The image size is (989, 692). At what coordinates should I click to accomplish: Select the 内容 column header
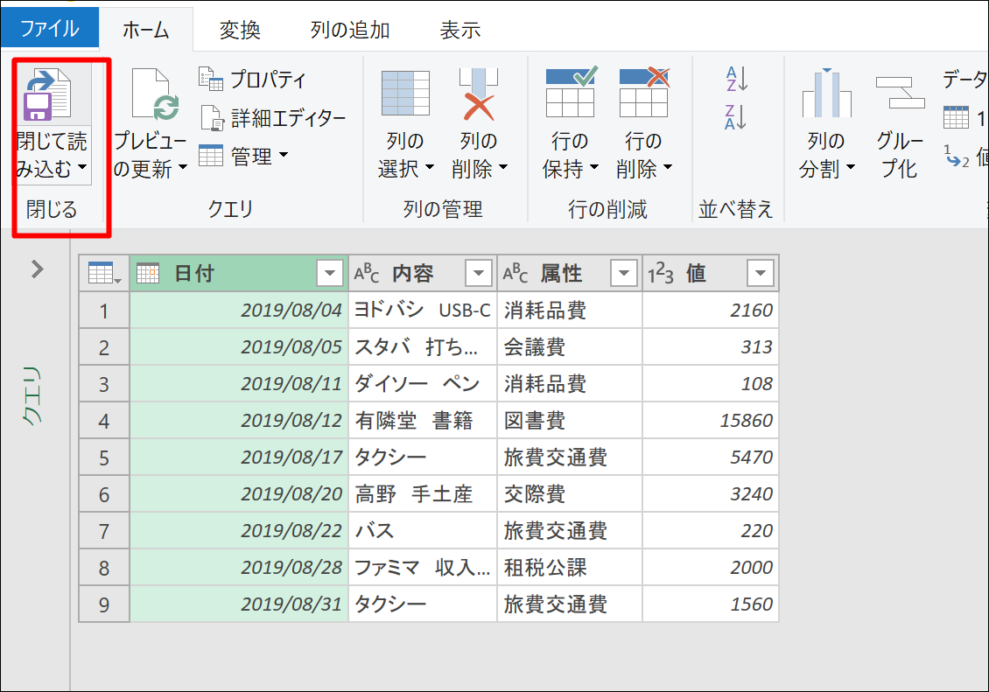click(x=423, y=273)
